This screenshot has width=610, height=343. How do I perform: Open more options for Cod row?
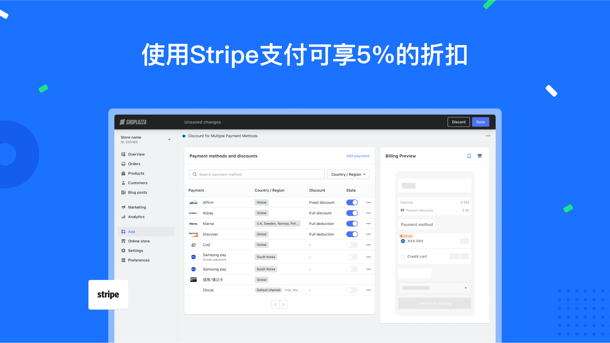pos(368,245)
